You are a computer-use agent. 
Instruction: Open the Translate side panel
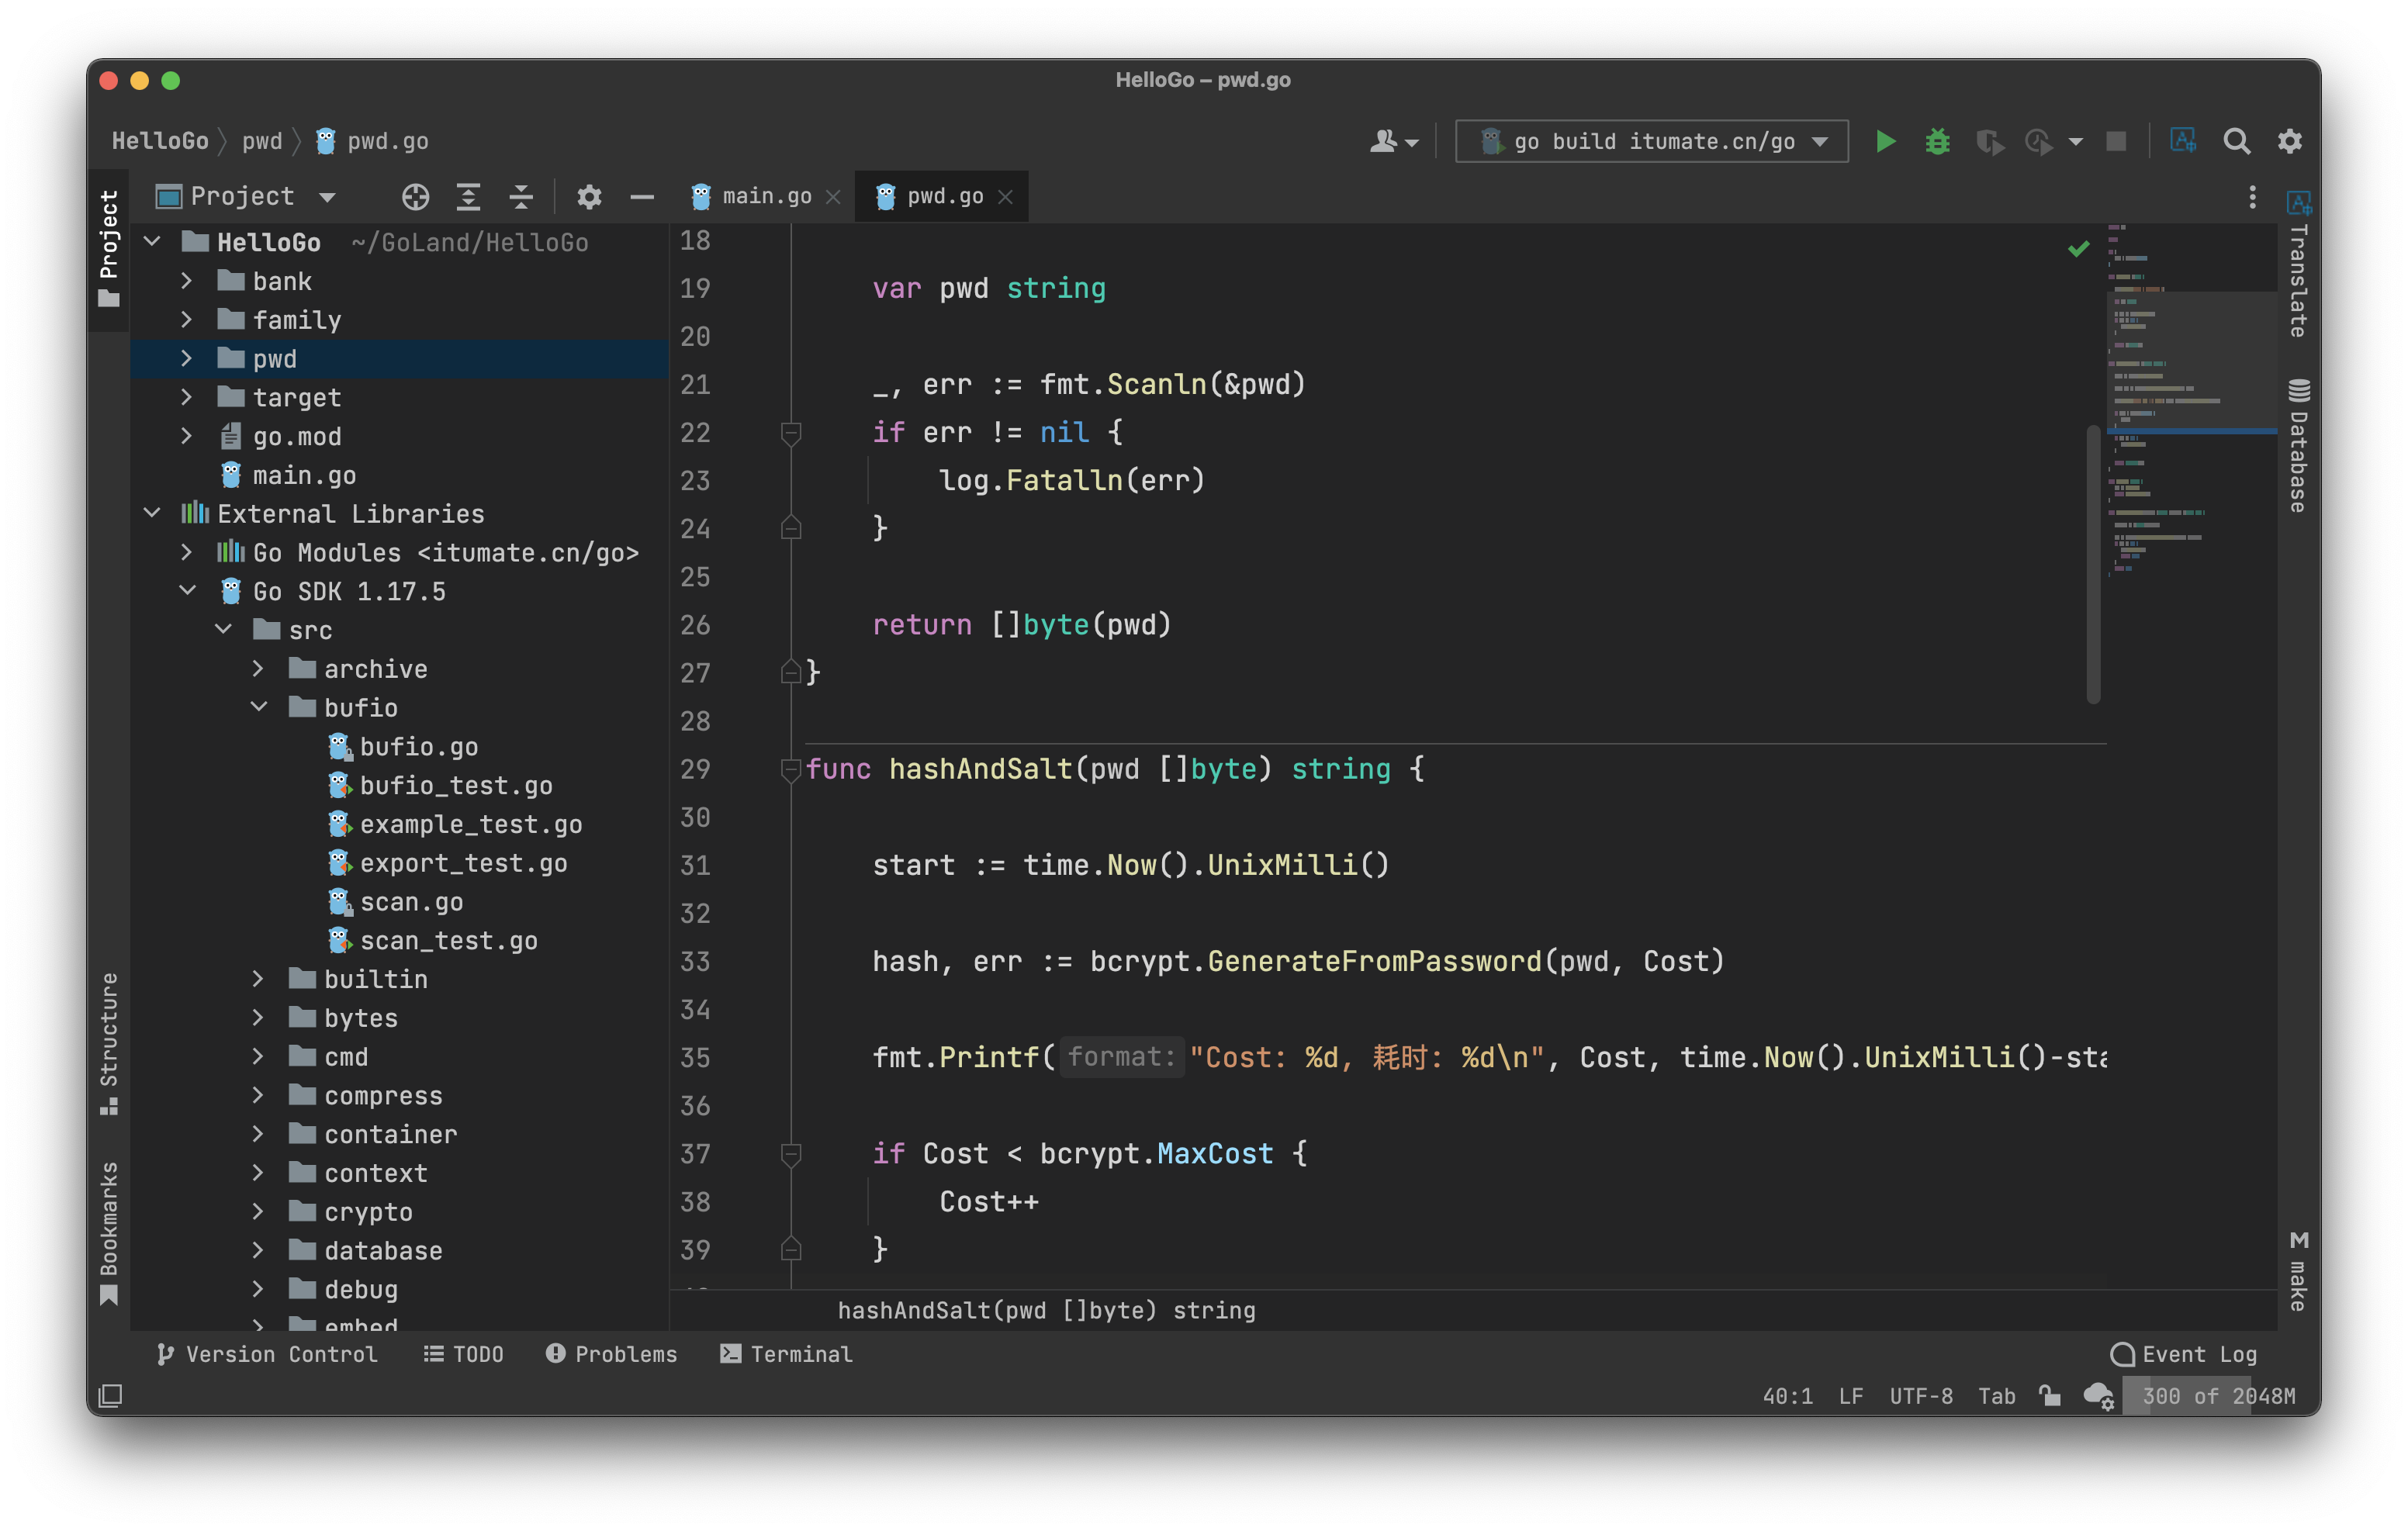coord(2298,265)
